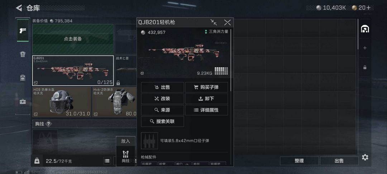Collapse the QJB201 detail popup
The height and width of the screenshot is (174, 387).
point(214,23)
